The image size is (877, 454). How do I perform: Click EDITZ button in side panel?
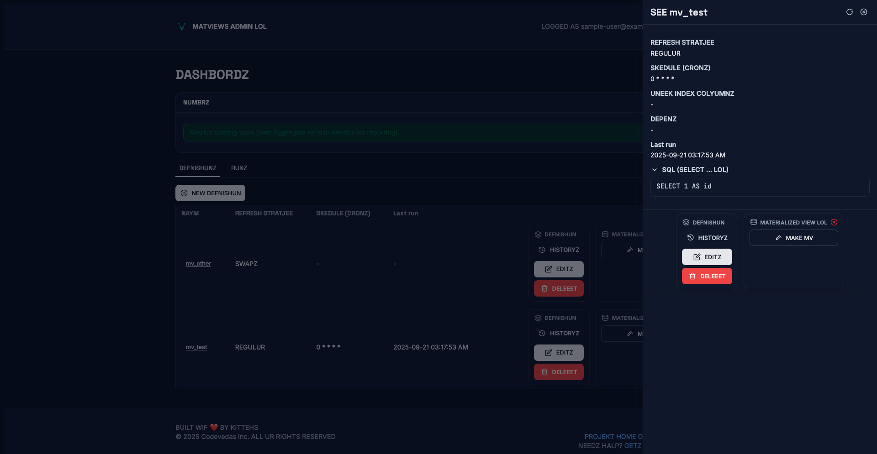[x=707, y=257]
